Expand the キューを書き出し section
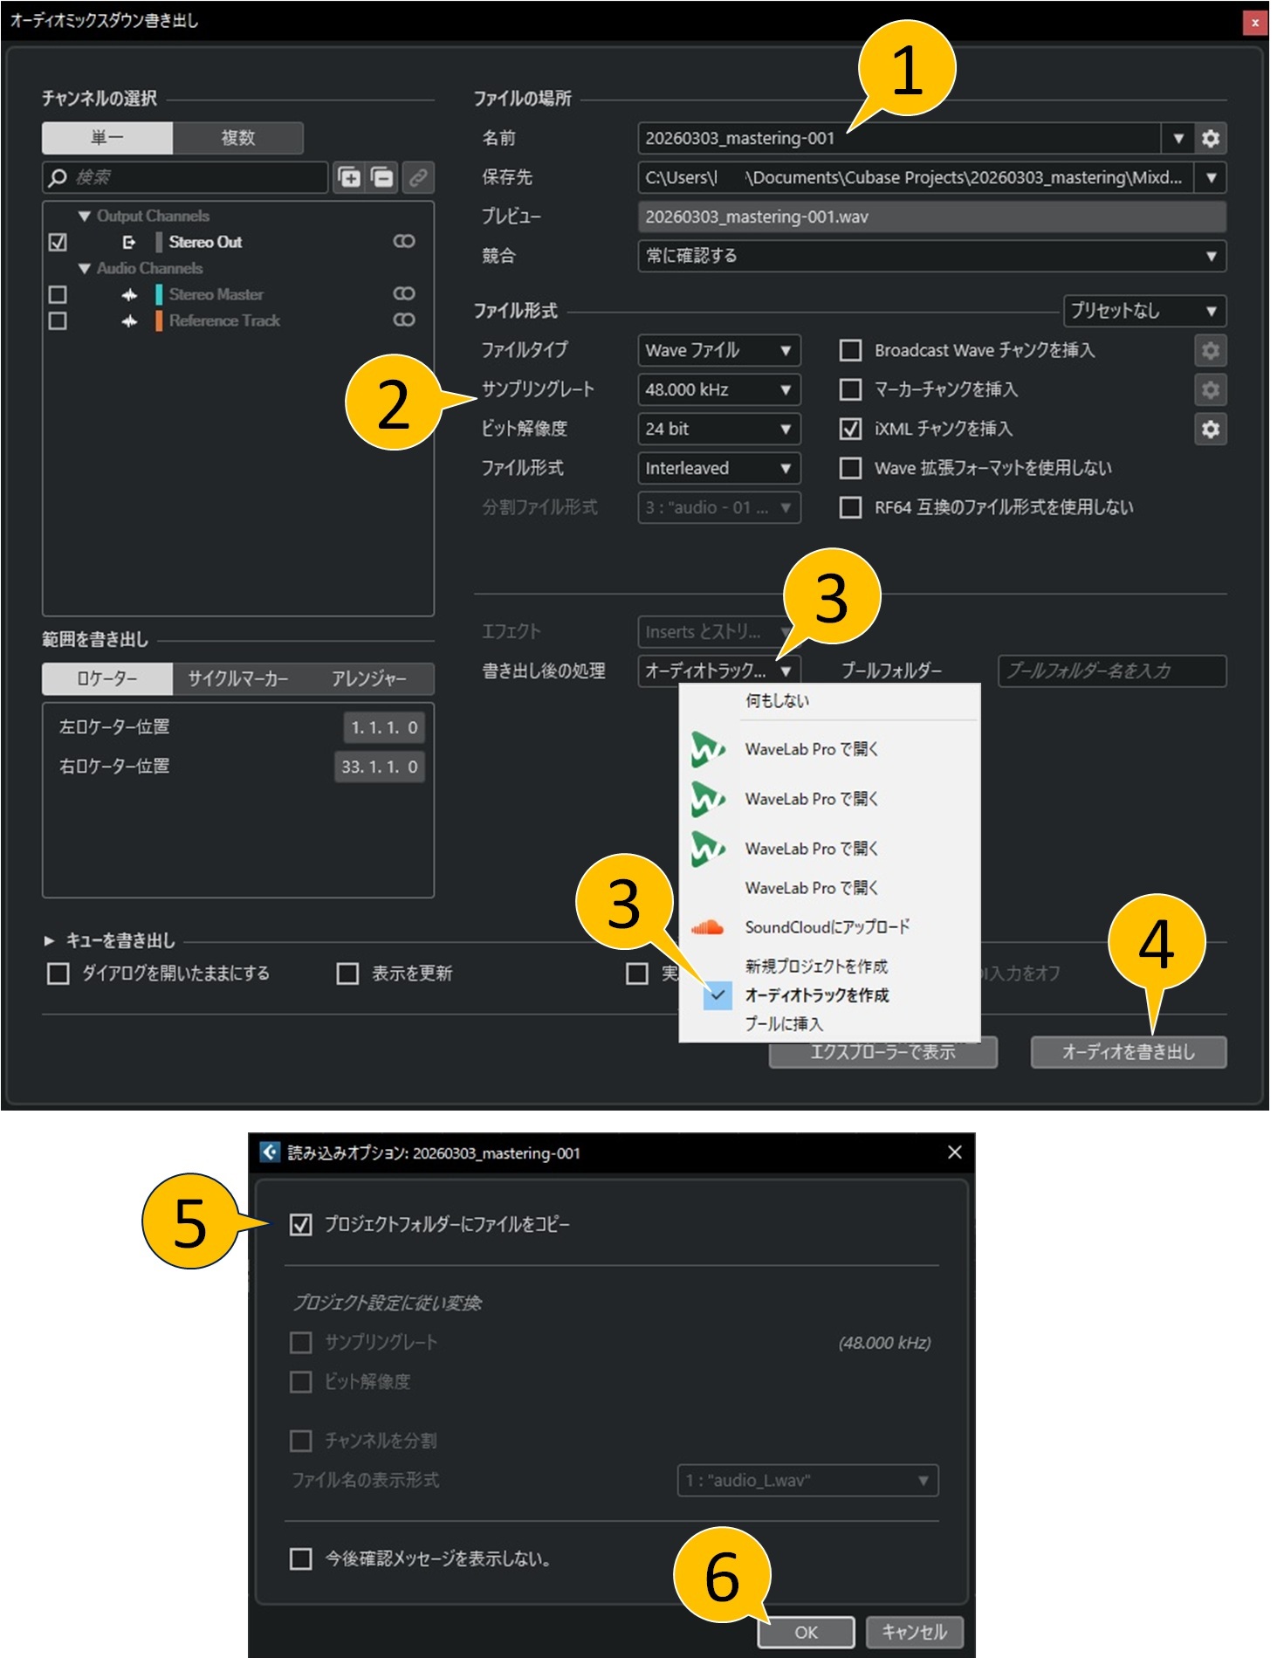 point(50,940)
